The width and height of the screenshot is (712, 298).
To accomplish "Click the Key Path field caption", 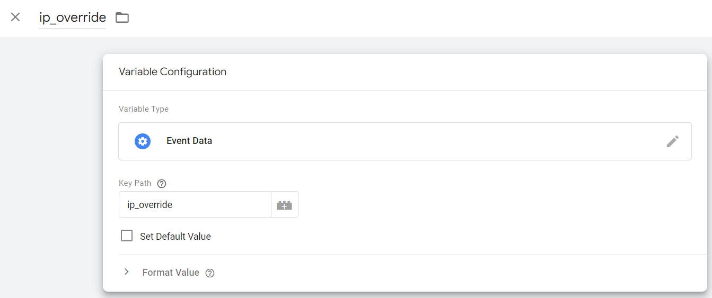I will [135, 183].
